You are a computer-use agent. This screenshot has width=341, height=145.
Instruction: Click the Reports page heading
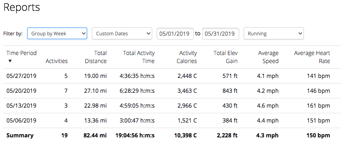tap(21, 7)
